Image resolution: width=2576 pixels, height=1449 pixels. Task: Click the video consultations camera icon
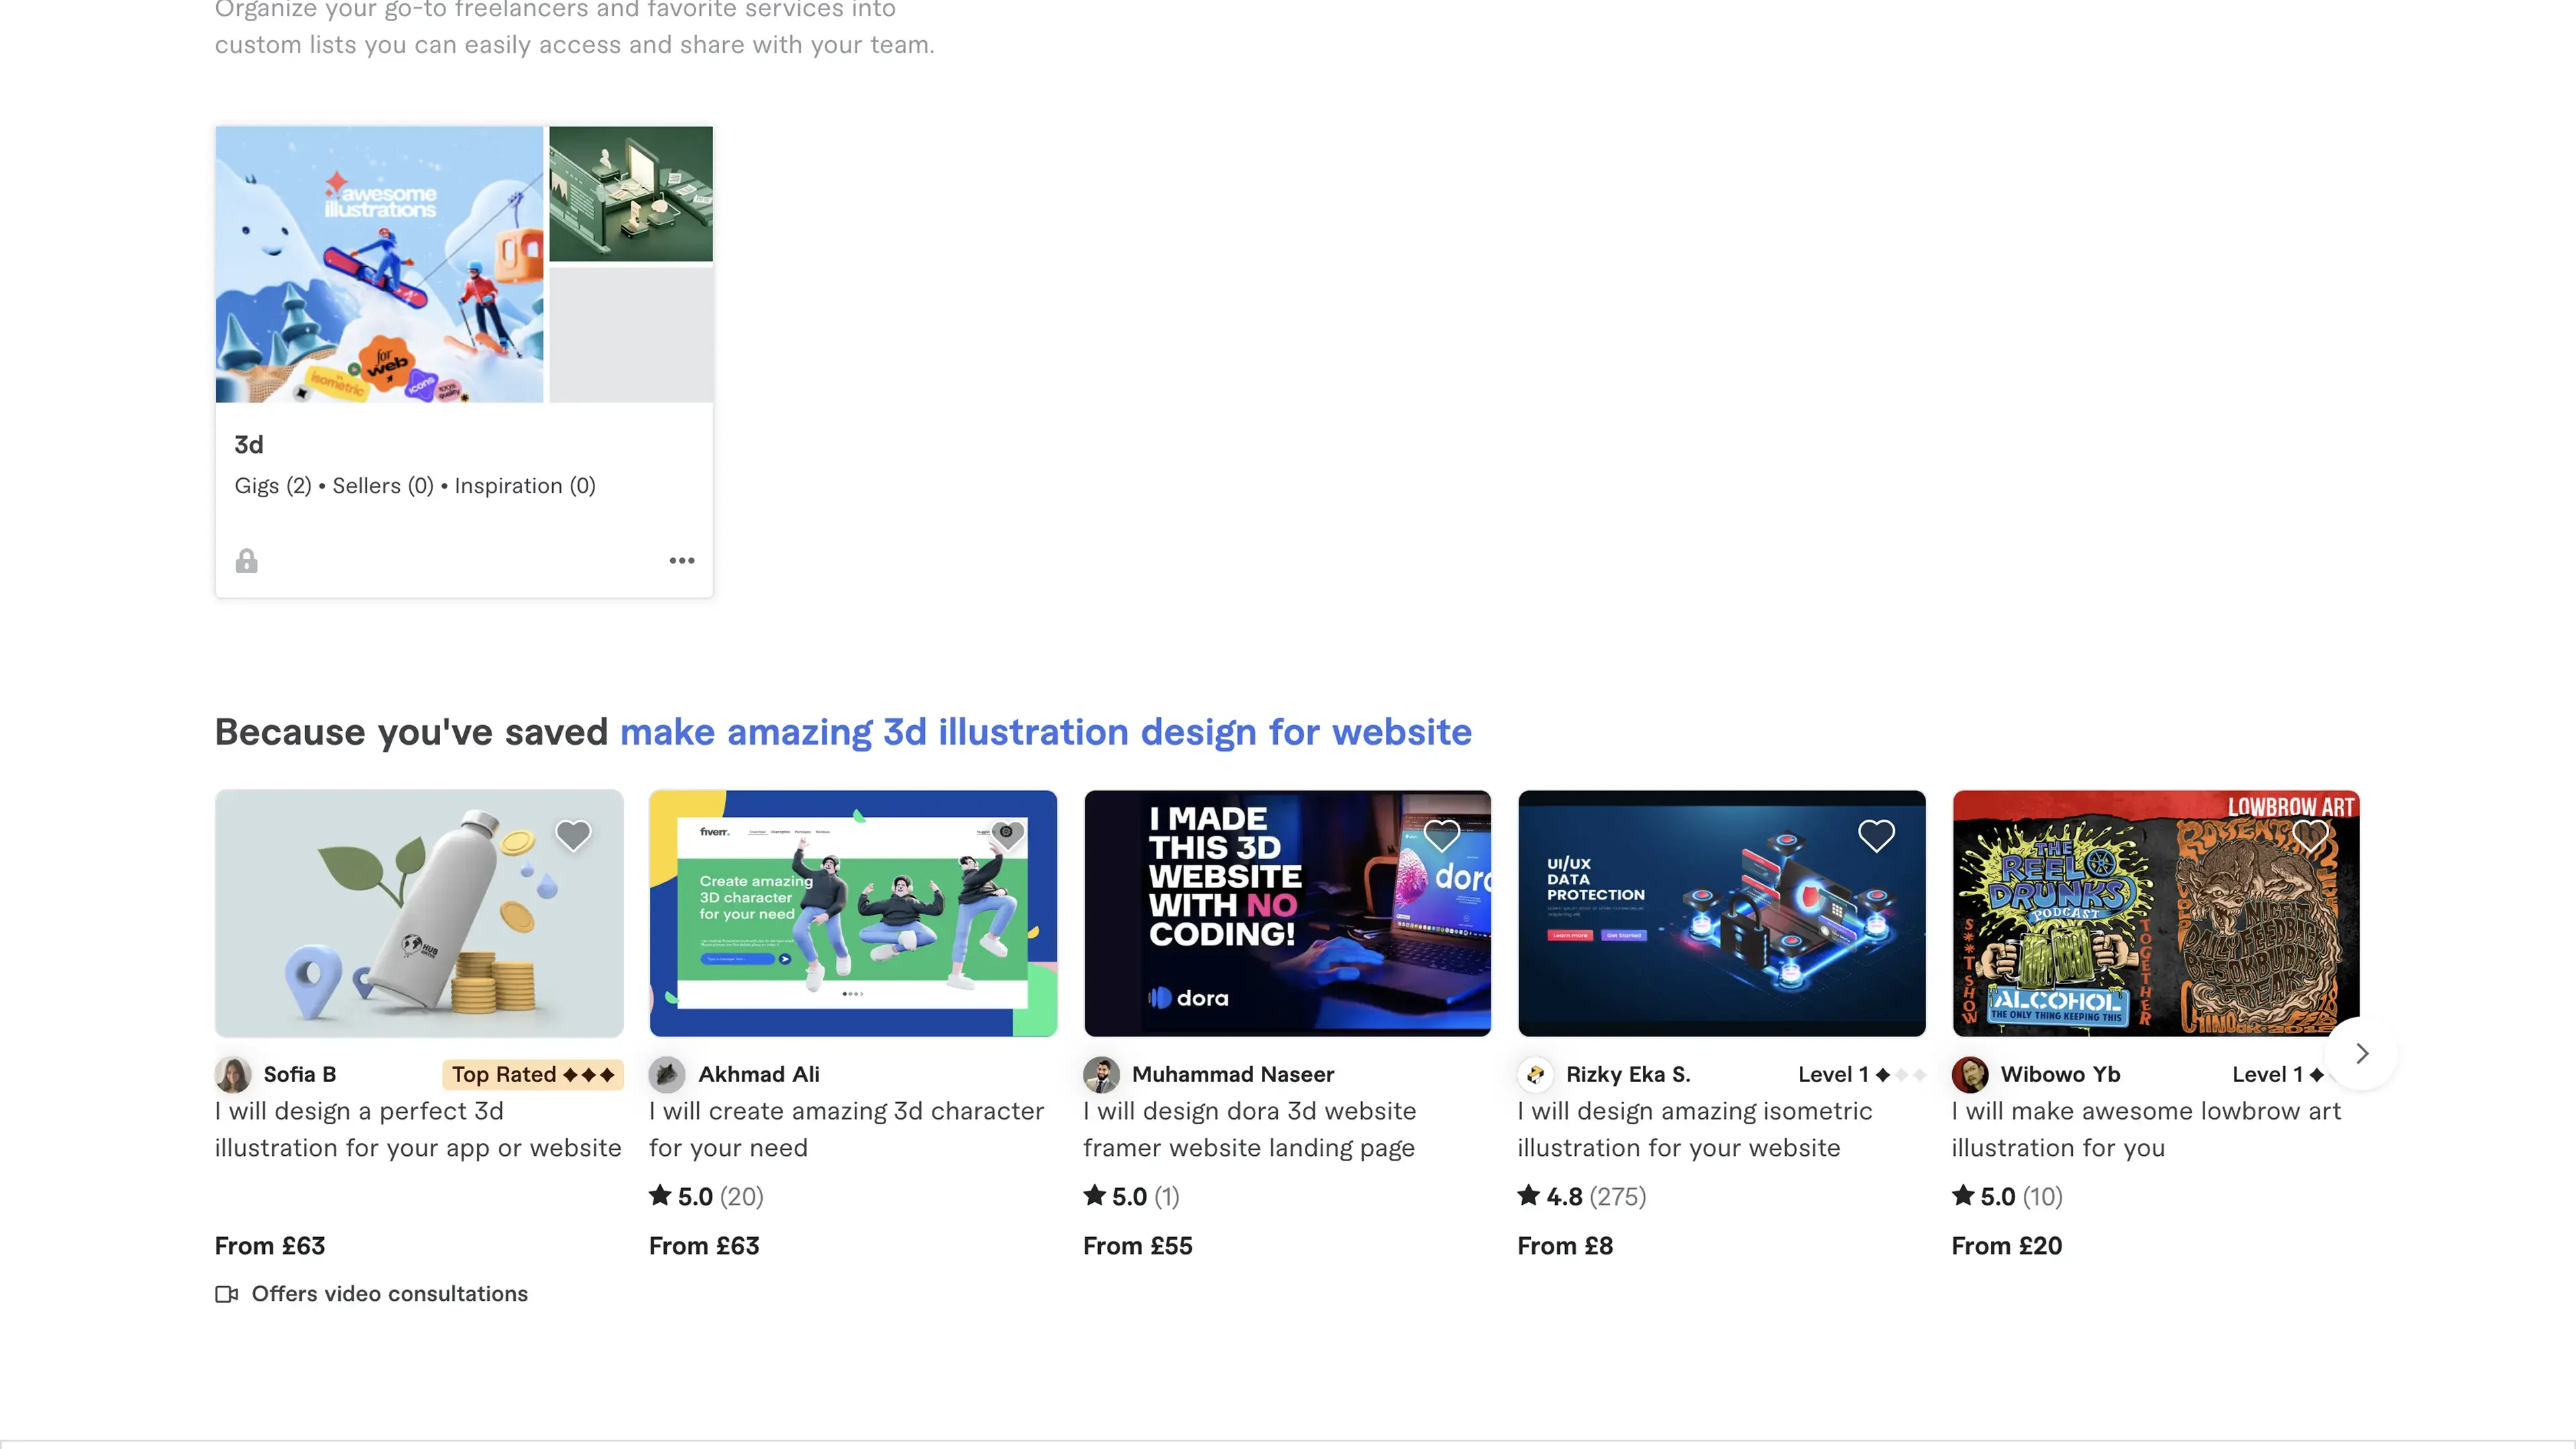coord(226,1294)
